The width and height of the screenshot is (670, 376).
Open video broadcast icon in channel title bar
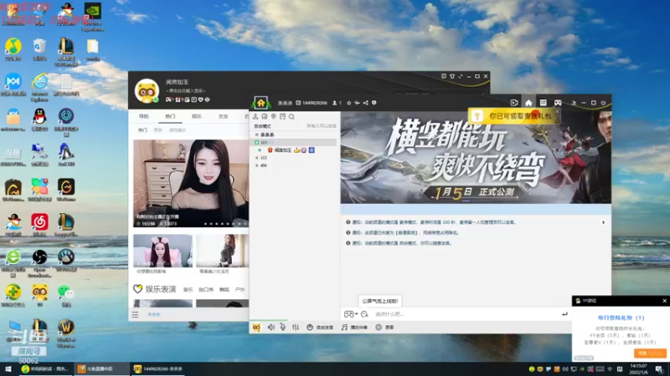coord(514,103)
